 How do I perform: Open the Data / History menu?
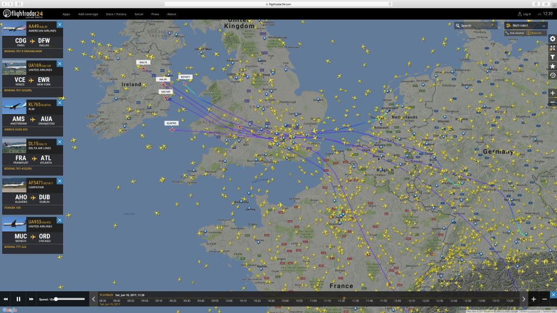click(116, 14)
